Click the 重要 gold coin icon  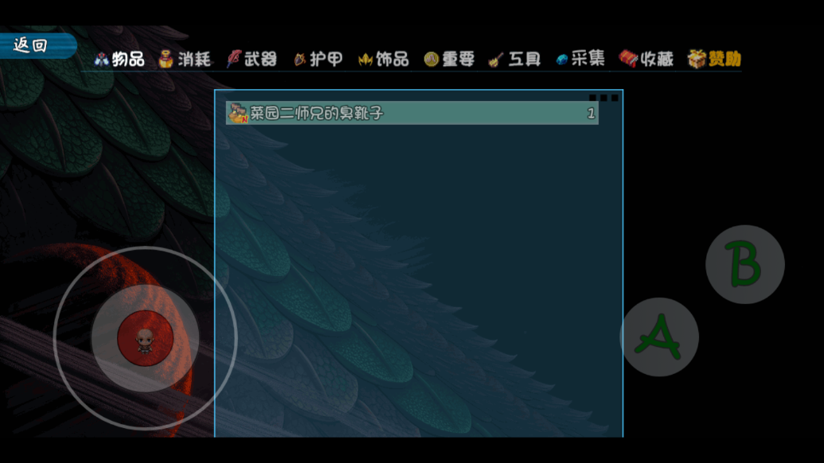pyautogui.click(x=431, y=60)
